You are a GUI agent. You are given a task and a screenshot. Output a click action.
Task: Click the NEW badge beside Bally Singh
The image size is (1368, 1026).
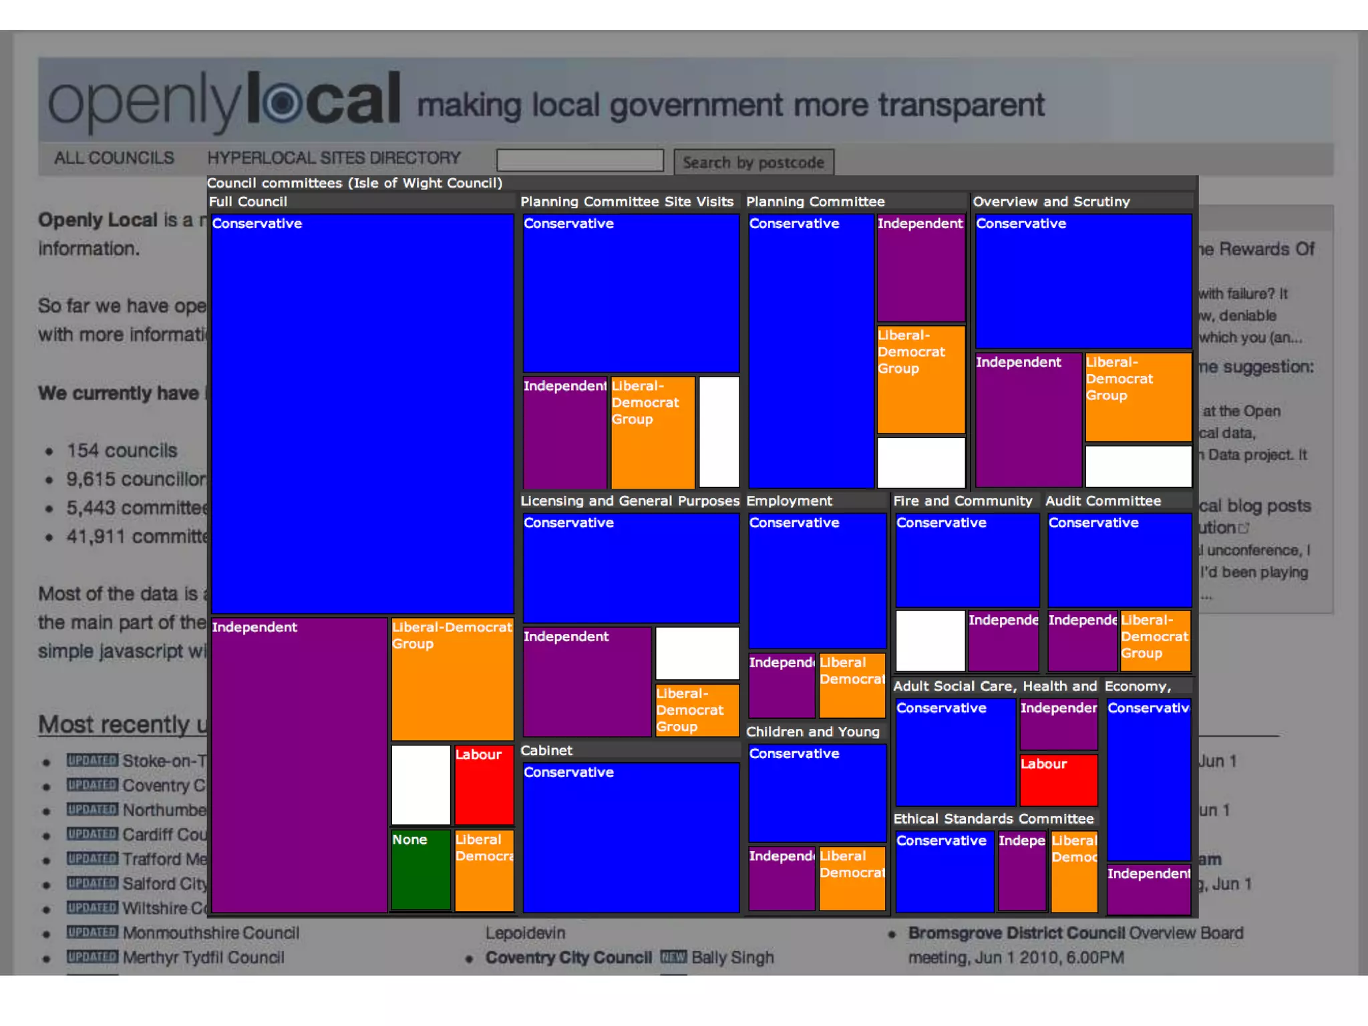[x=673, y=957]
